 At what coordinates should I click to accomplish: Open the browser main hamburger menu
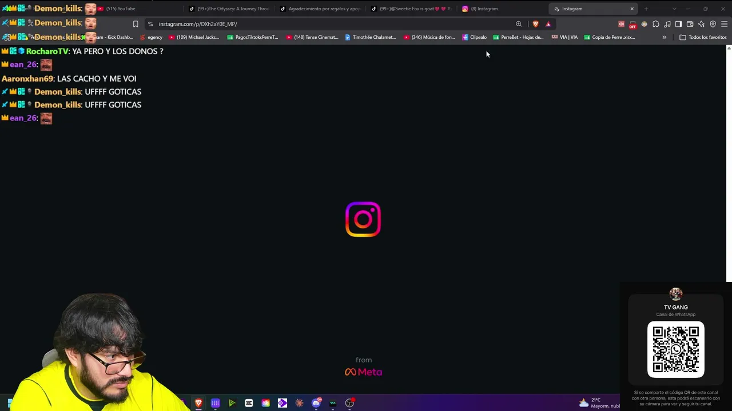coord(724,24)
